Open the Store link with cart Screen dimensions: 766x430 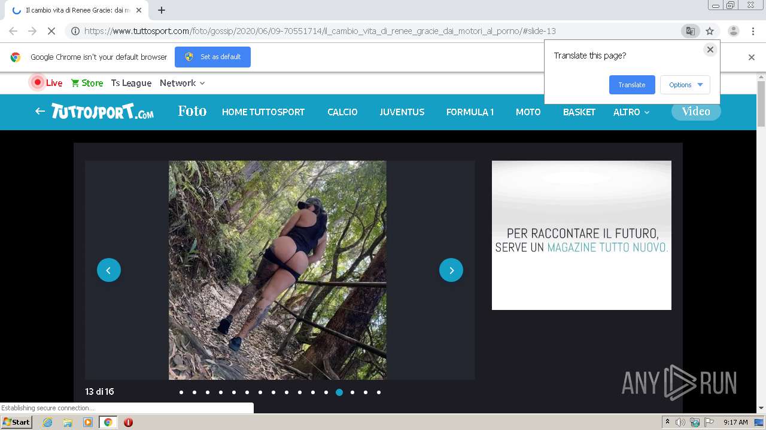point(87,83)
